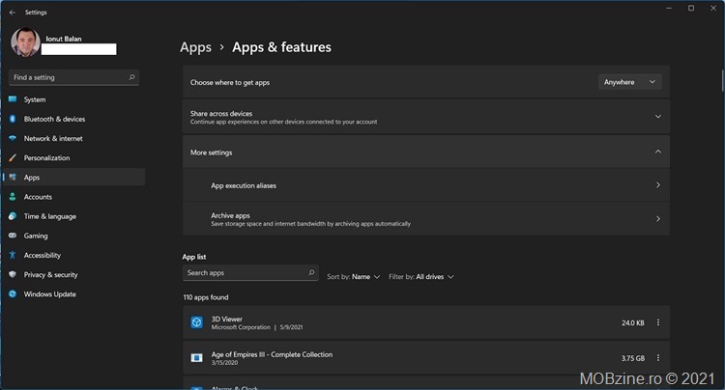
Task: Open Archive apps settings
Action: tap(426, 219)
